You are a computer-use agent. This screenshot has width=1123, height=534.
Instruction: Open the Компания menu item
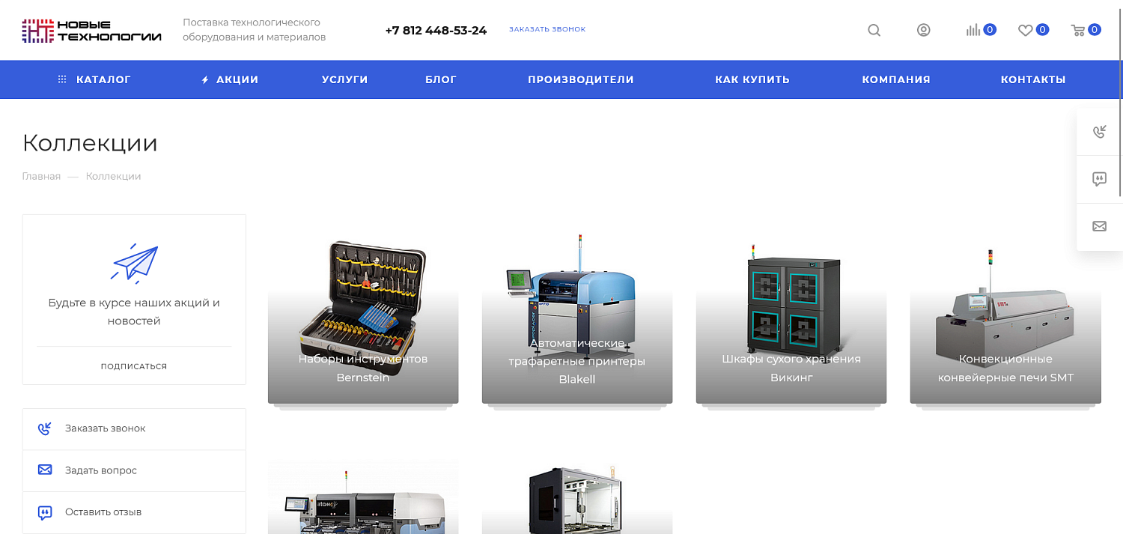pyautogui.click(x=896, y=79)
